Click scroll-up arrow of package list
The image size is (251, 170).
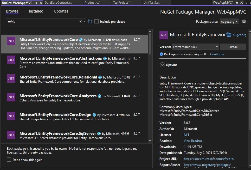coord(150,31)
